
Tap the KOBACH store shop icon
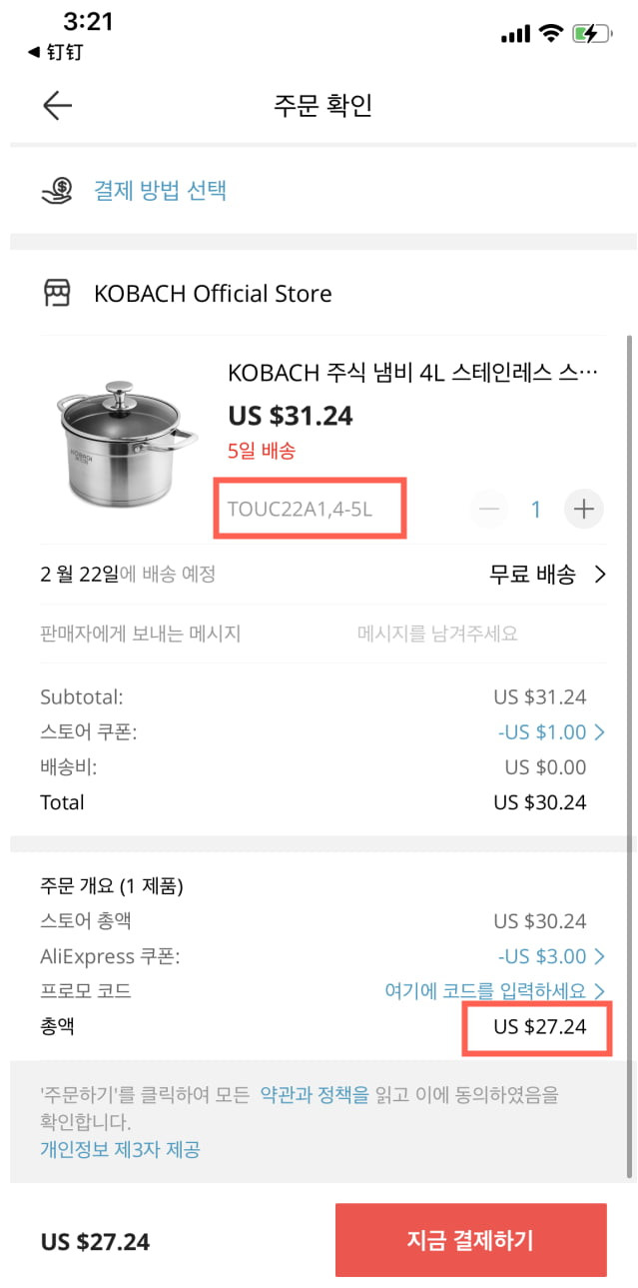pyautogui.click(x=57, y=294)
